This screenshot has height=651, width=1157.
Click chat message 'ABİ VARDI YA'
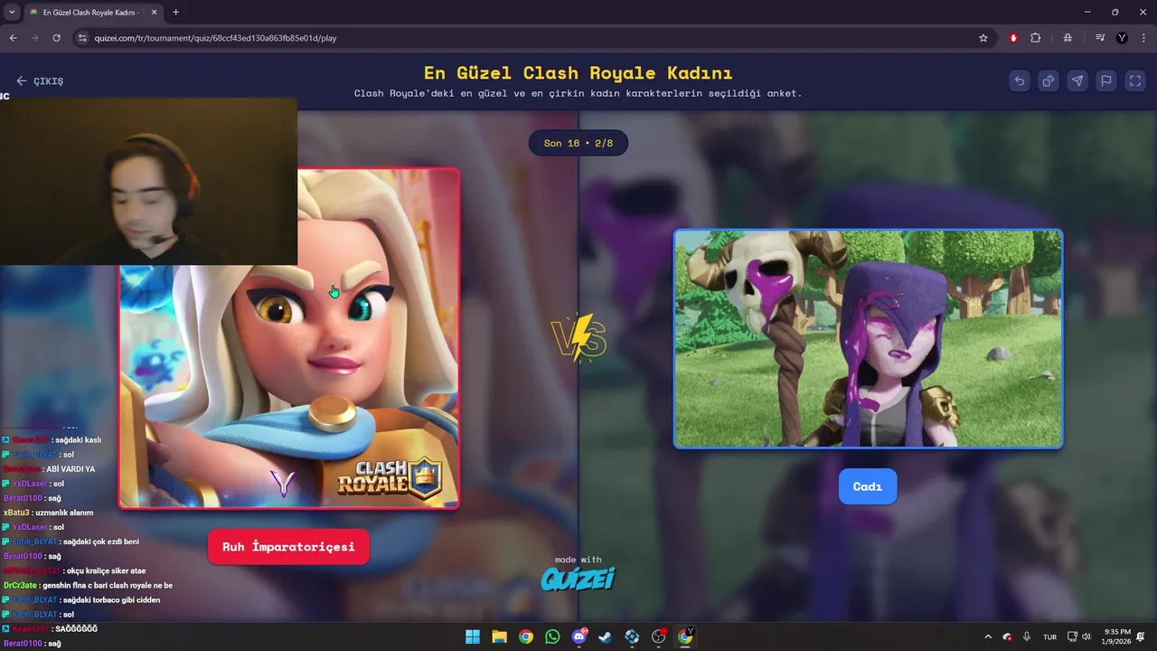click(70, 469)
